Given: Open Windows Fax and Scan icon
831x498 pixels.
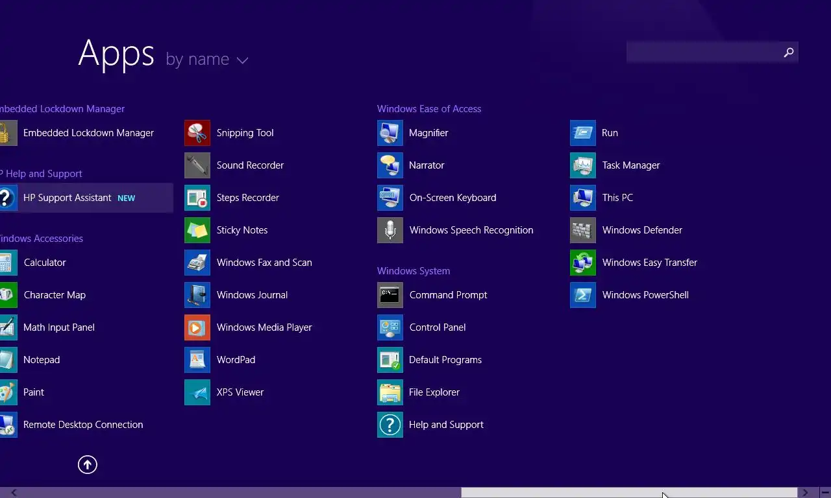Looking at the screenshot, I should tap(197, 263).
